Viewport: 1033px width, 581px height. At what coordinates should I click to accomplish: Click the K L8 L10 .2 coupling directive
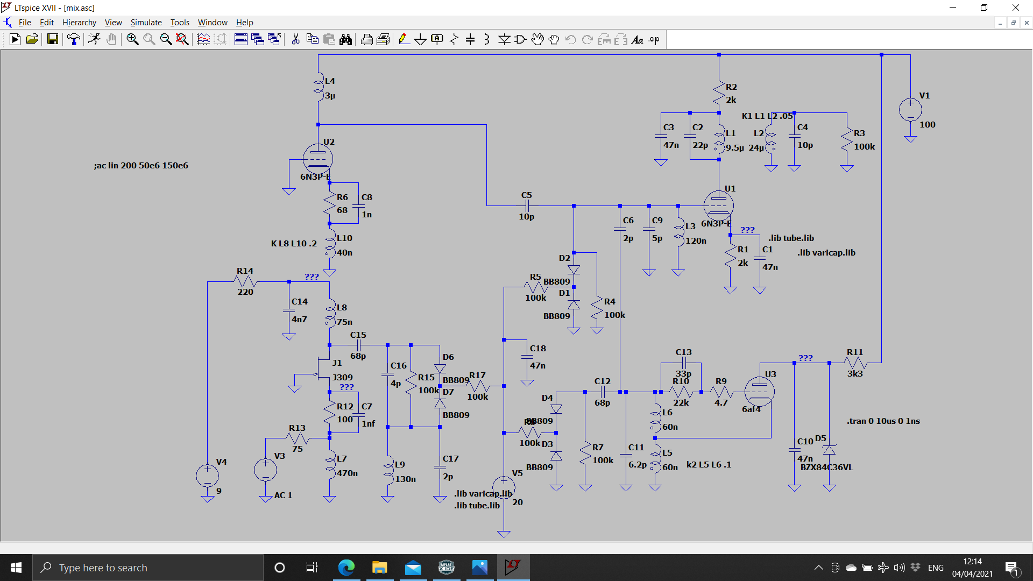[294, 243]
